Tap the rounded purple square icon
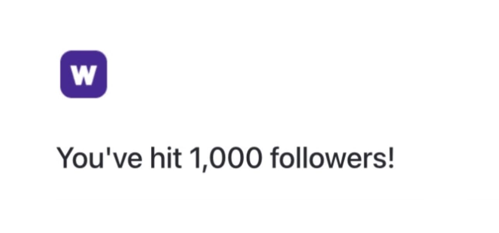Screen dimensions: 499x233 (x=84, y=74)
